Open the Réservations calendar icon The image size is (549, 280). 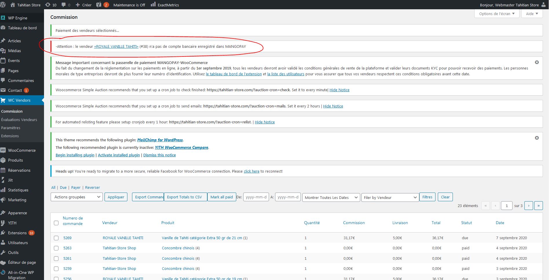[x=3, y=170]
